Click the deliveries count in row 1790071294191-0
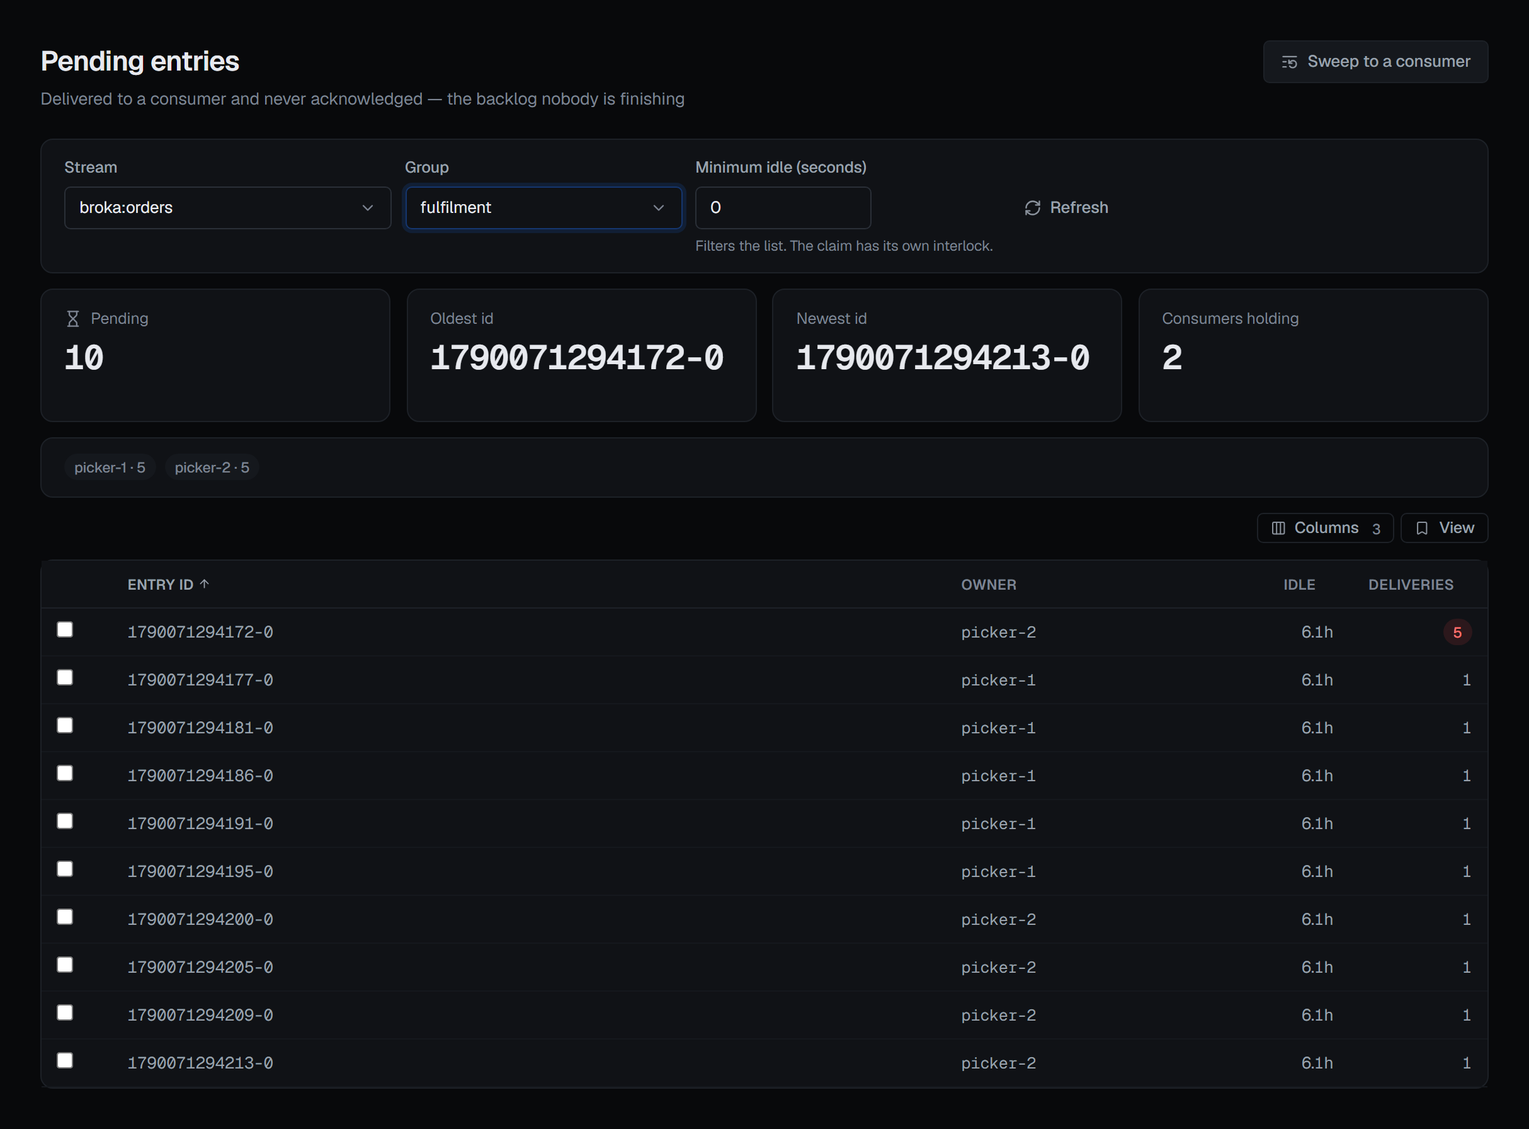This screenshot has width=1529, height=1129. click(x=1466, y=823)
